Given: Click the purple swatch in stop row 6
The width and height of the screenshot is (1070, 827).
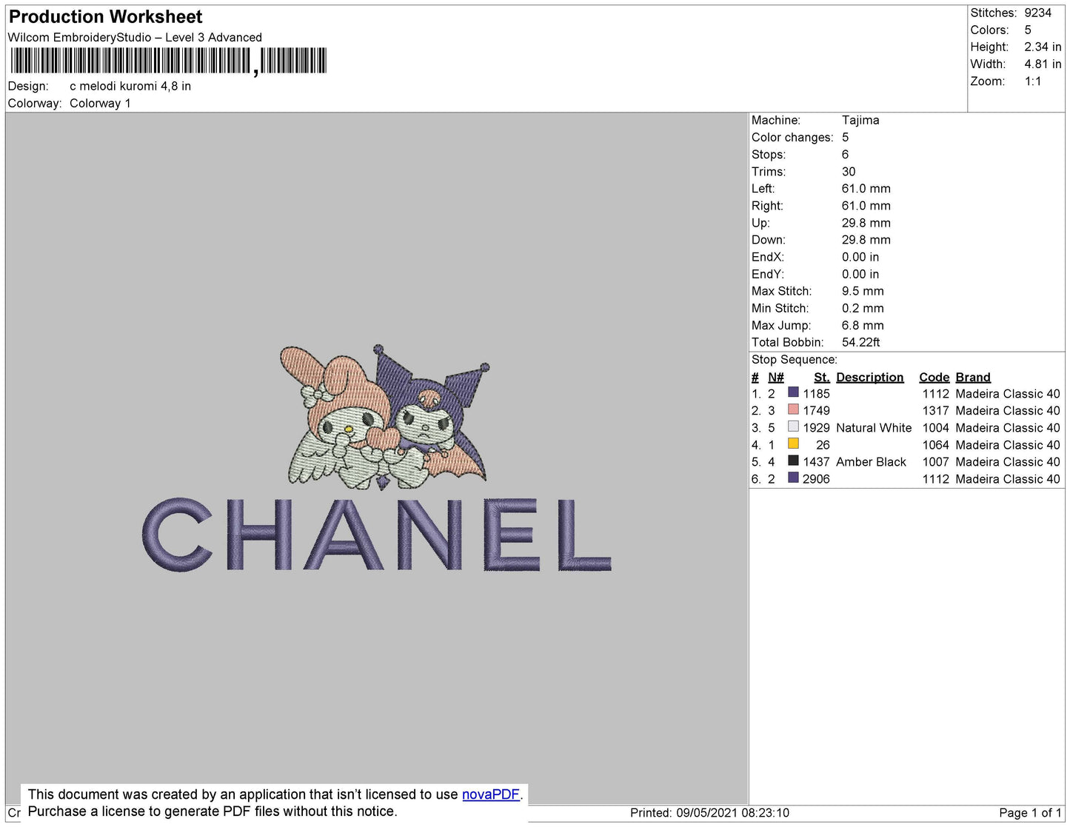Looking at the screenshot, I should [x=793, y=478].
